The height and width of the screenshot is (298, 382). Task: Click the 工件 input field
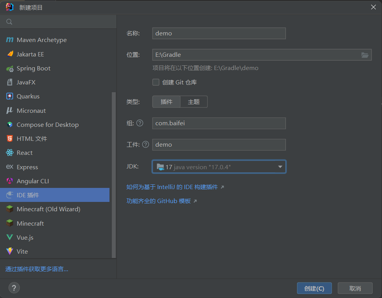[x=219, y=145]
